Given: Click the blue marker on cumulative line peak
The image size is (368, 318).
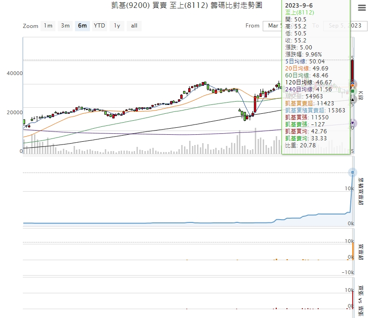Looking at the screenshot, I should pos(353,173).
